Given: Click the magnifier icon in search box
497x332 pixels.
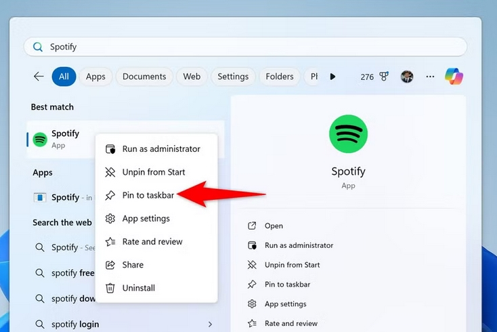Looking at the screenshot, I should tap(38, 47).
